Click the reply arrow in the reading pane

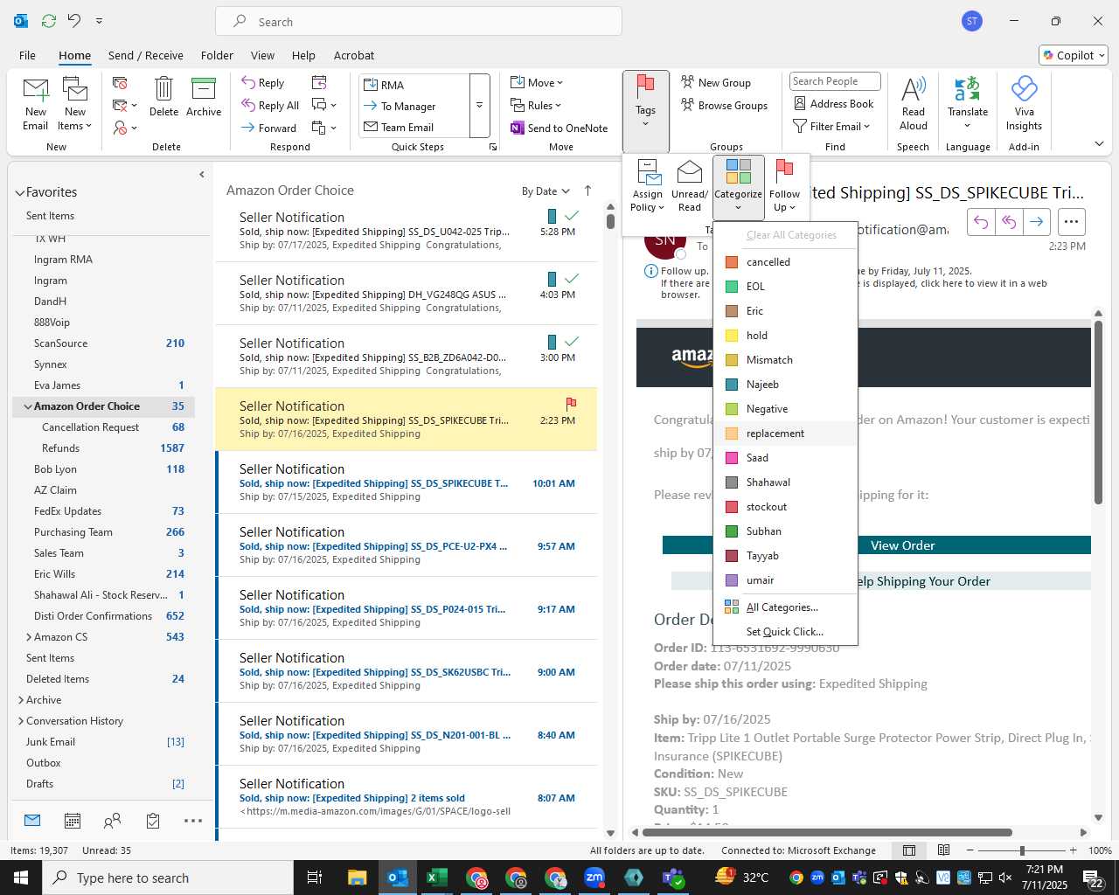[981, 222]
